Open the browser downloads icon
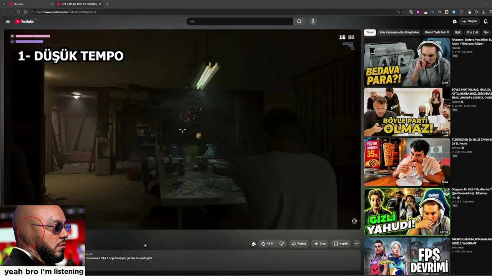Screen dimensions: 492x276 483,12
